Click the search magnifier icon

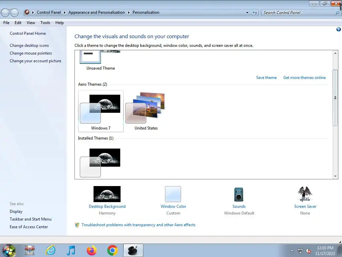click(337, 13)
